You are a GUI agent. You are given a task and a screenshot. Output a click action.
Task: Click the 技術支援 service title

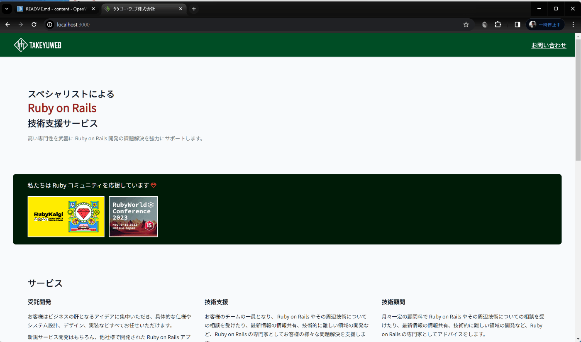(216, 302)
